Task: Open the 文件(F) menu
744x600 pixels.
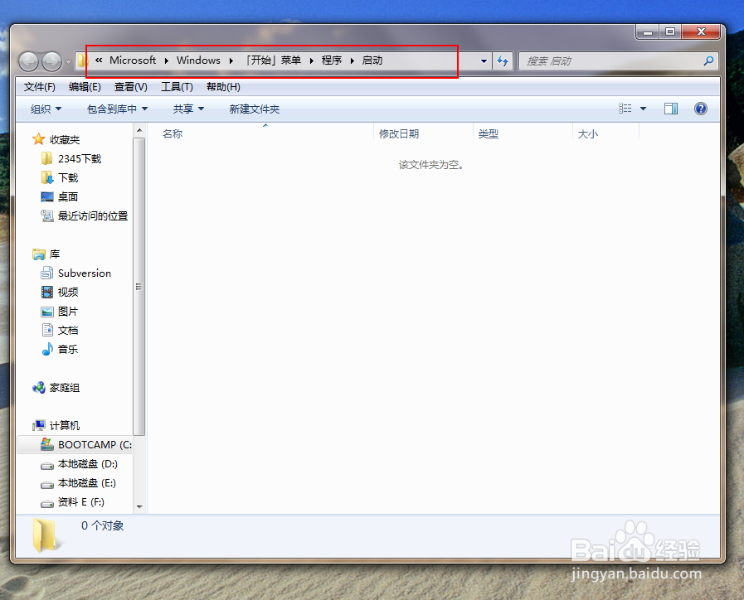Action: point(39,87)
